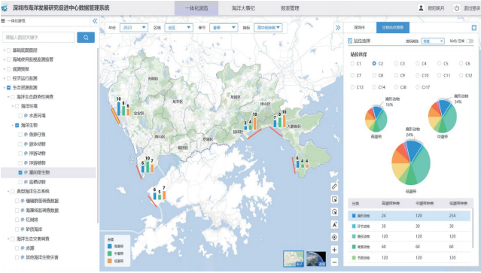Click the satellite imagery basemap thumbnail

316,259
